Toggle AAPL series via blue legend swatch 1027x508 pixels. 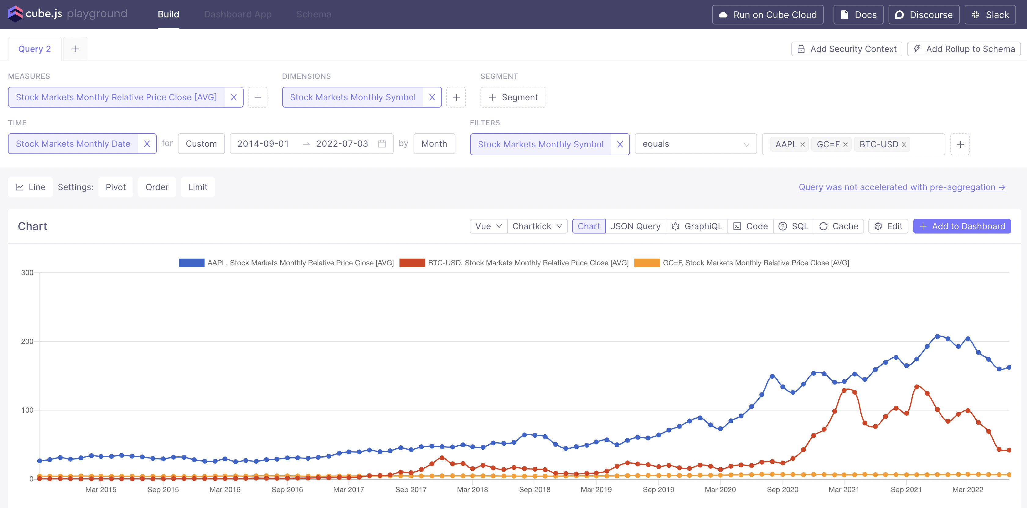[191, 263]
